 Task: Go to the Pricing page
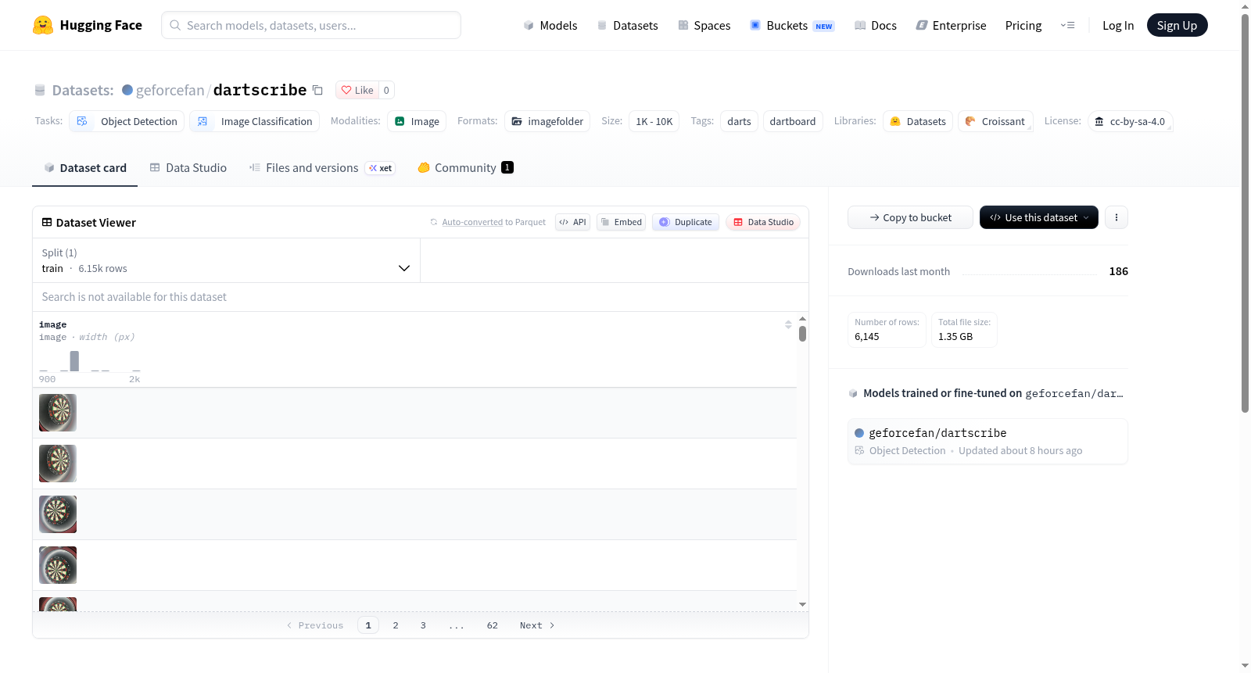1023,25
